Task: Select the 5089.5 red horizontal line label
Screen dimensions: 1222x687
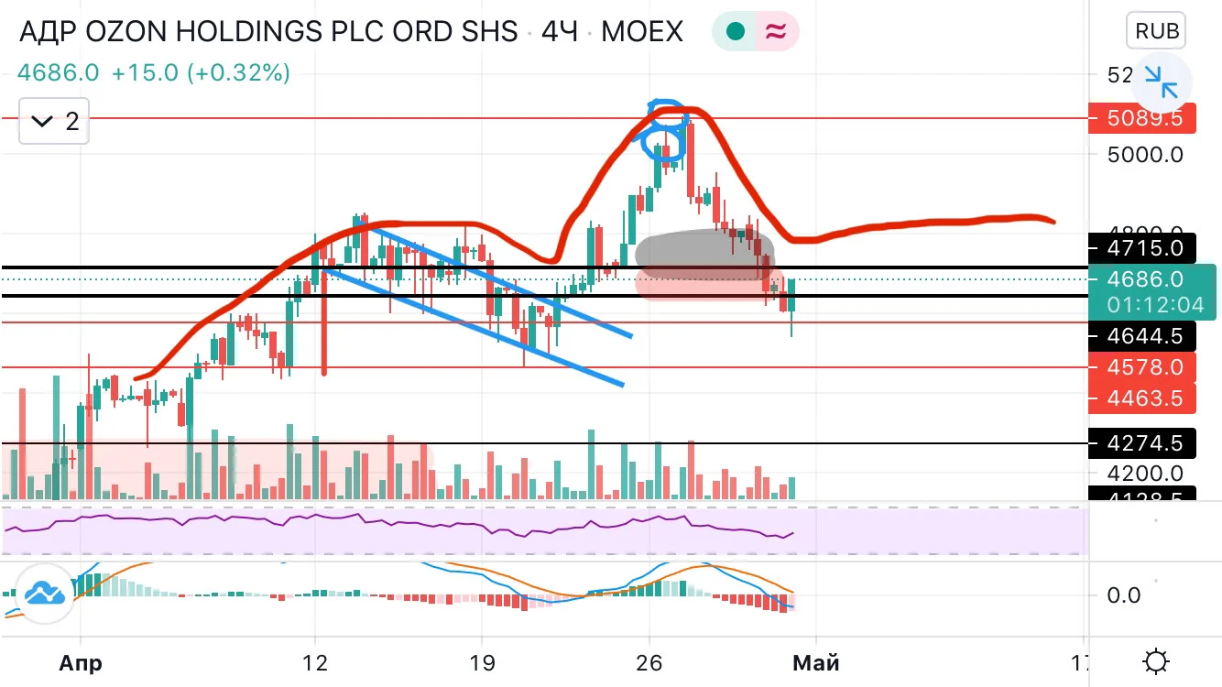Action: tap(1144, 118)
